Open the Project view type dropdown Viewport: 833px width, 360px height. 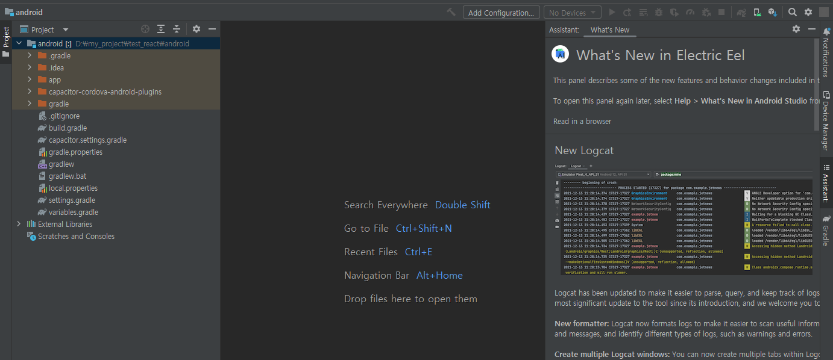[45, 29]
